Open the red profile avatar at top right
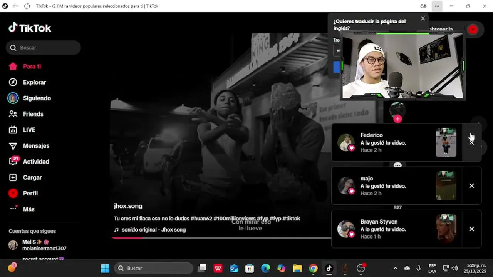This screenshot has width=493, height=277. click(x=473, y=30)
